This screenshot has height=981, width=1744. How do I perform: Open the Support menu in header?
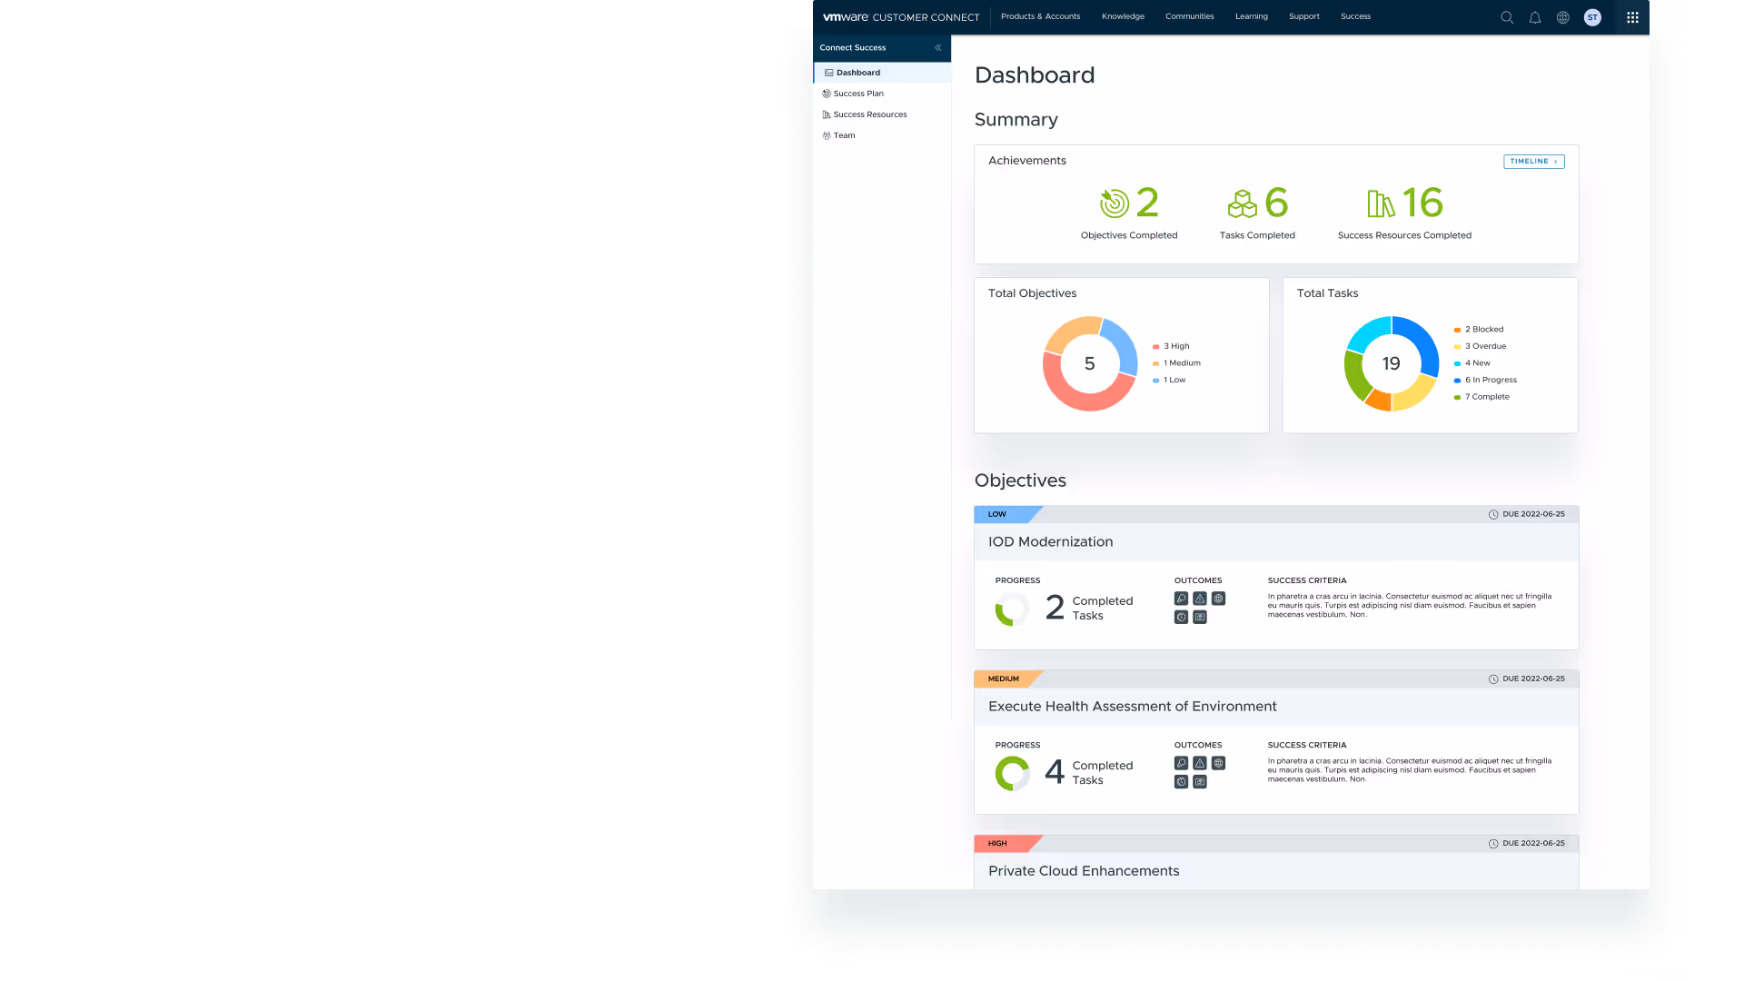point(1303,16)
